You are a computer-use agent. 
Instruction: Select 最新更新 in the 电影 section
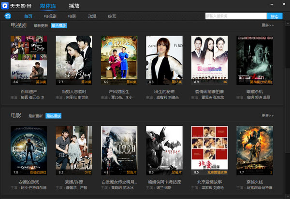pos(35,116)
